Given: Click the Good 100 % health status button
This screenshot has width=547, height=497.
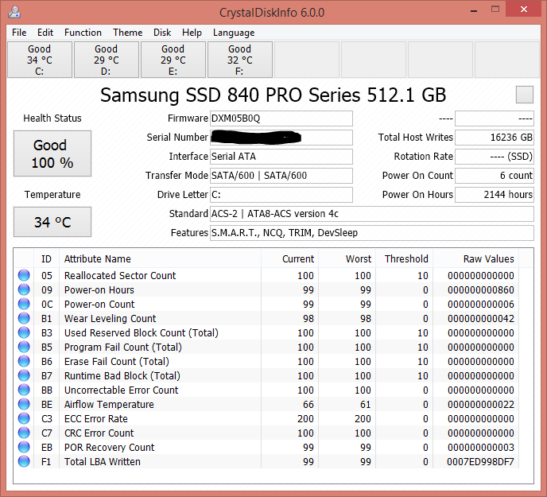Looking at the screenshot, I should tap(52, 154).
